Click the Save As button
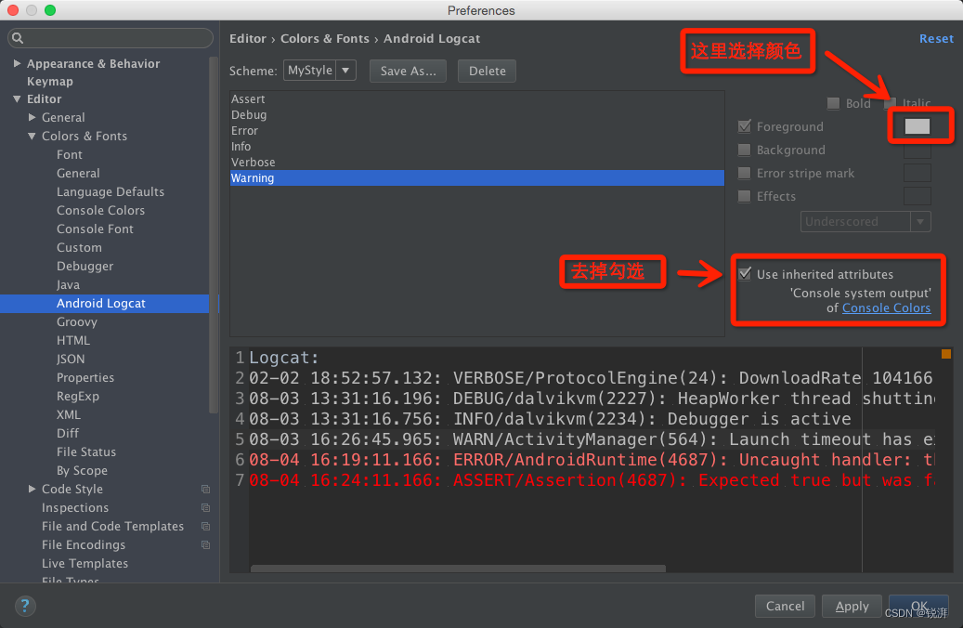Image resolution: width=963 pixels, height=628 pixels. tap(408, 70)
